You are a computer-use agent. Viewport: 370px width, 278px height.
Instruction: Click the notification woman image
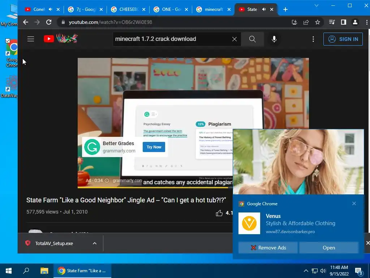point(298,162)
